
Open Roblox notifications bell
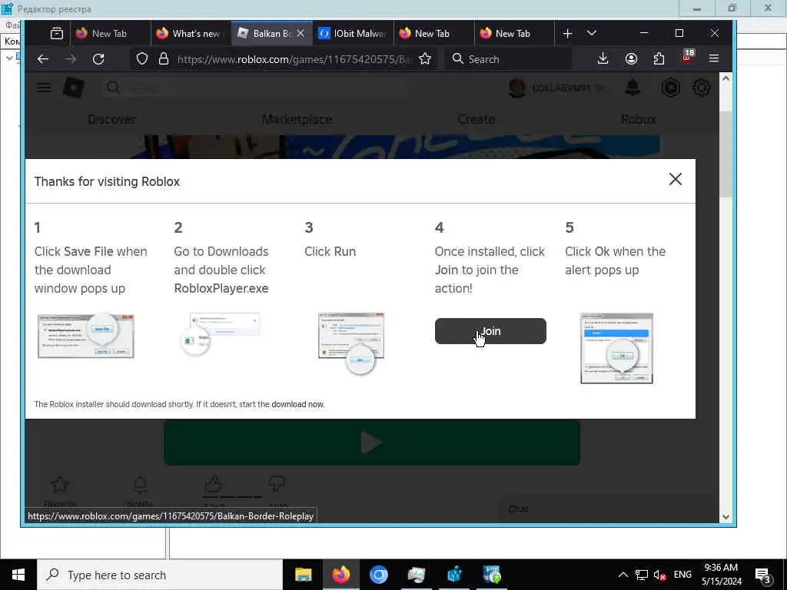[x=633, y=88]
